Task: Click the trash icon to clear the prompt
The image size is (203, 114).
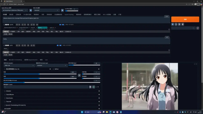Action: pyautogui.click(x=179, y=24)
